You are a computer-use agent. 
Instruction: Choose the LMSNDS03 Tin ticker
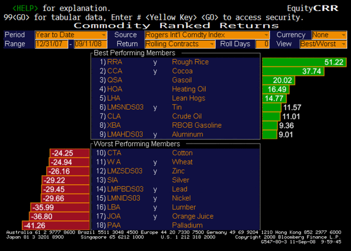pyautogui.click(x=124, y=107)
